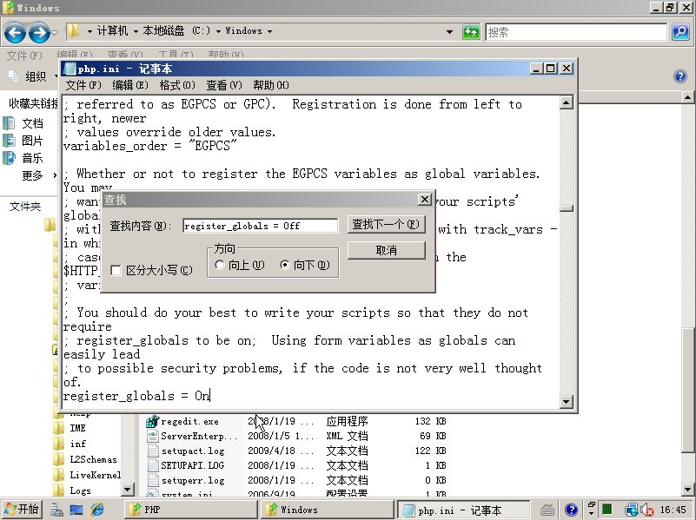Click the 查找内容 search text field

260,226
